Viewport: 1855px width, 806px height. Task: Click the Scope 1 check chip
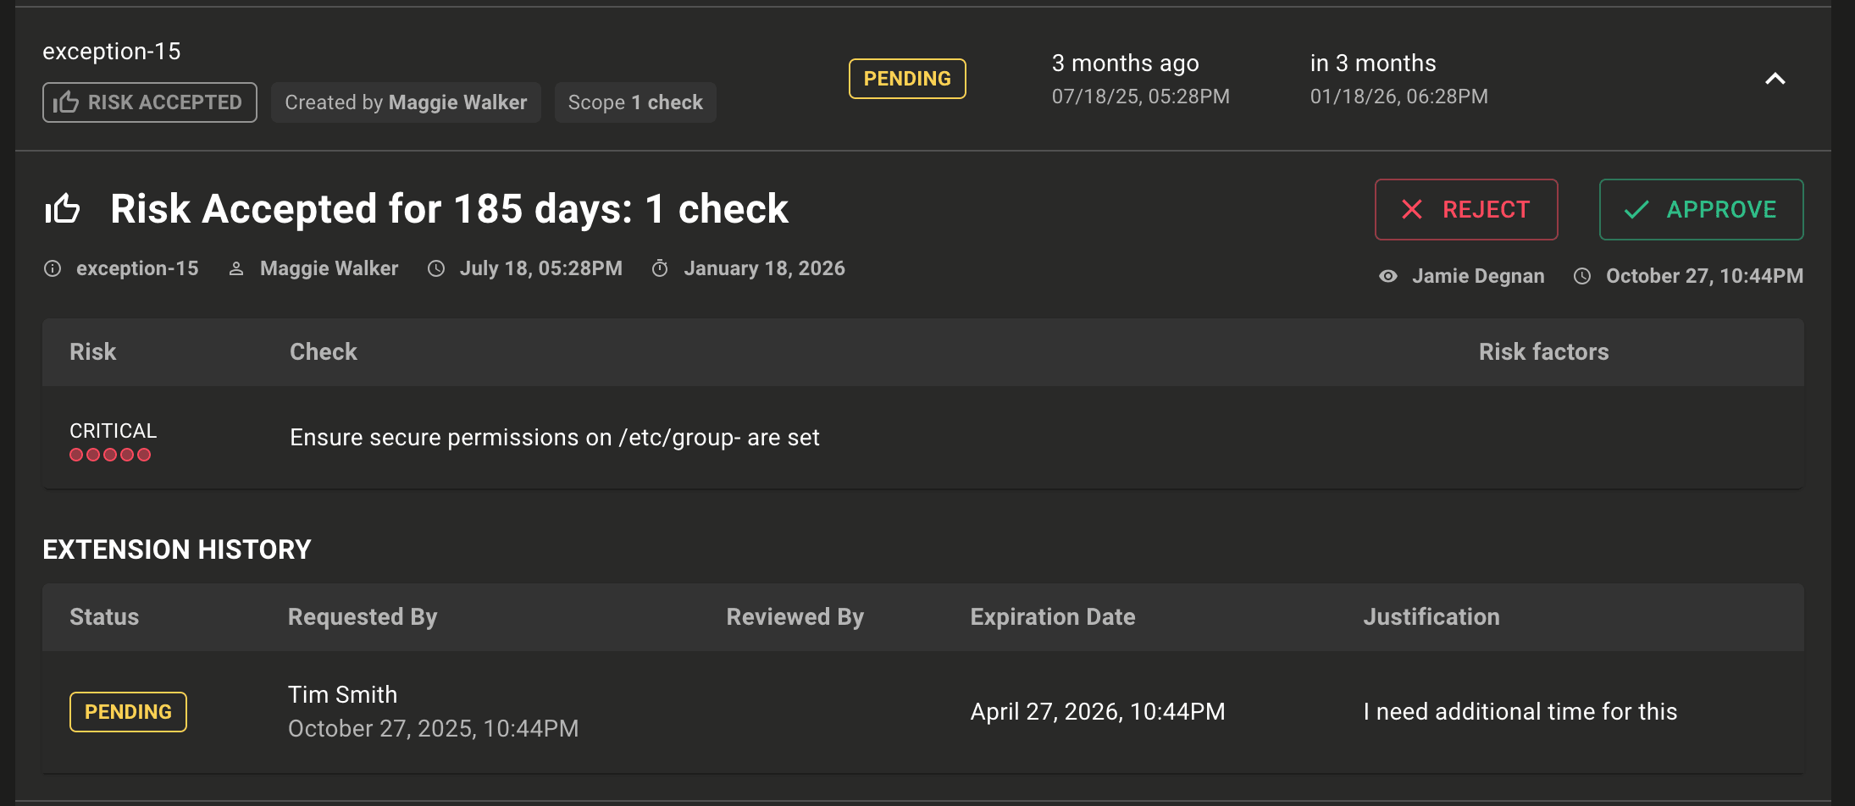click(635, 102)
